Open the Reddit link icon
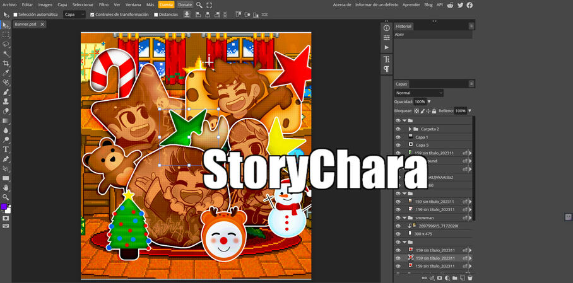The height and width of the screenshot is (283, 573). [450, 5]
